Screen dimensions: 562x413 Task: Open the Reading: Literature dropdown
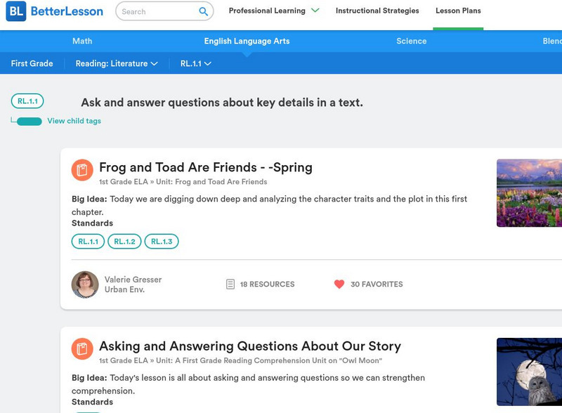(117, 64)
